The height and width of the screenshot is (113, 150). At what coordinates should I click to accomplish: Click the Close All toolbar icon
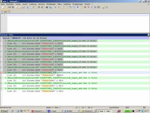(20, 7)
